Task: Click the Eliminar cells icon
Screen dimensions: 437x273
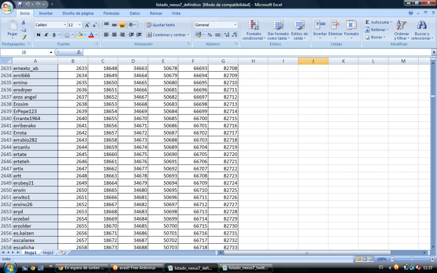Action: point(335,30)
